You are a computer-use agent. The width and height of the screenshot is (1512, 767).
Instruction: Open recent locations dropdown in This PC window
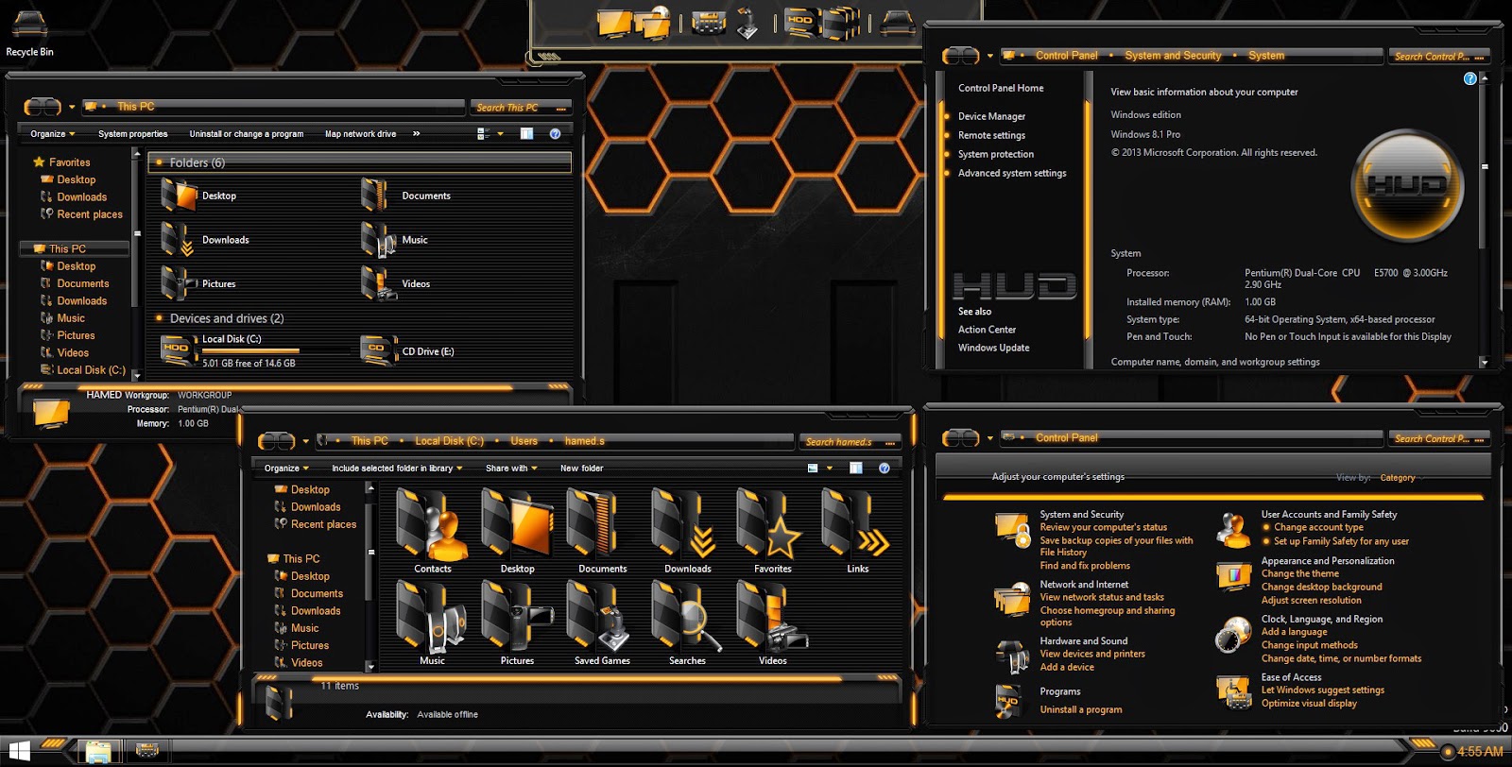pyautogui.click(x=72, y=107)
